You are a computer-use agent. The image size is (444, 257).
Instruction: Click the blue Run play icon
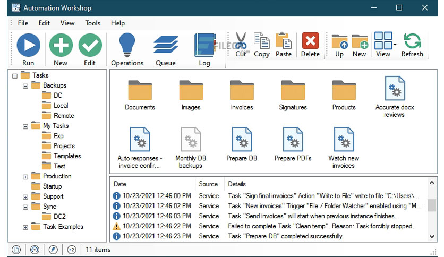click(x=28, y=45)
